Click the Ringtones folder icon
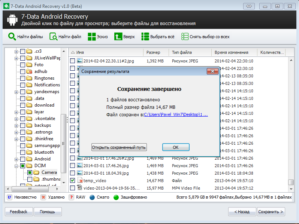 coord(29,78)
